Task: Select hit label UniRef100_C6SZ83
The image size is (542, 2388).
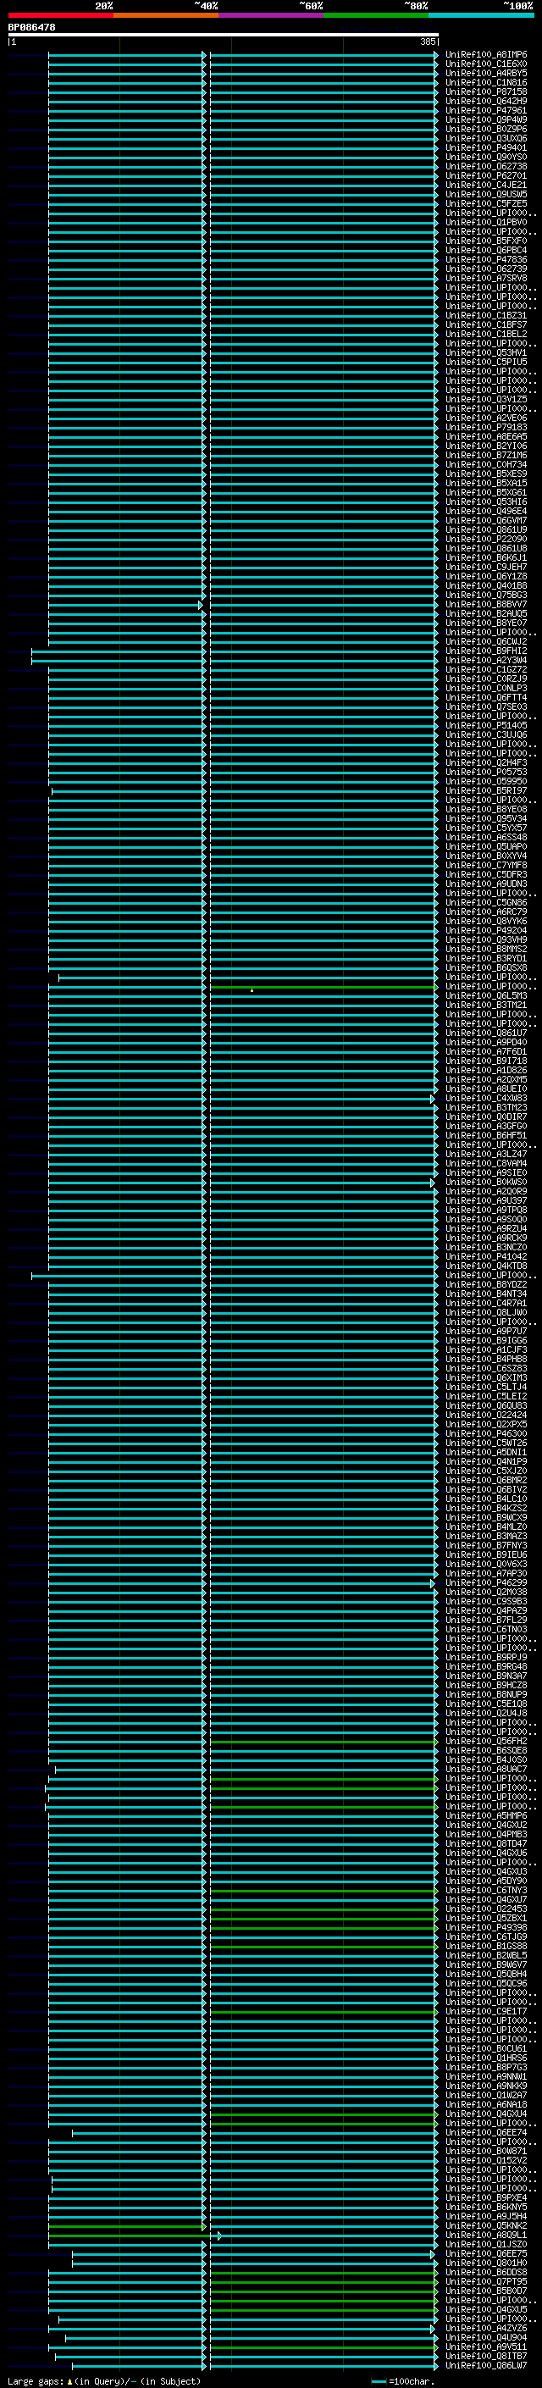Action: [x=486, y=1368]
